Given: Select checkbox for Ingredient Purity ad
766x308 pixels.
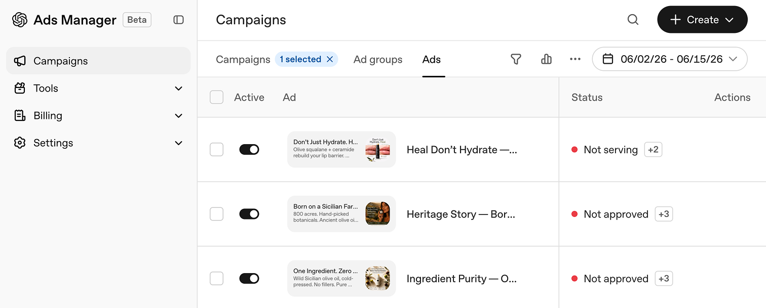Looking at the screenshot, I should click(x=216, y=278).
